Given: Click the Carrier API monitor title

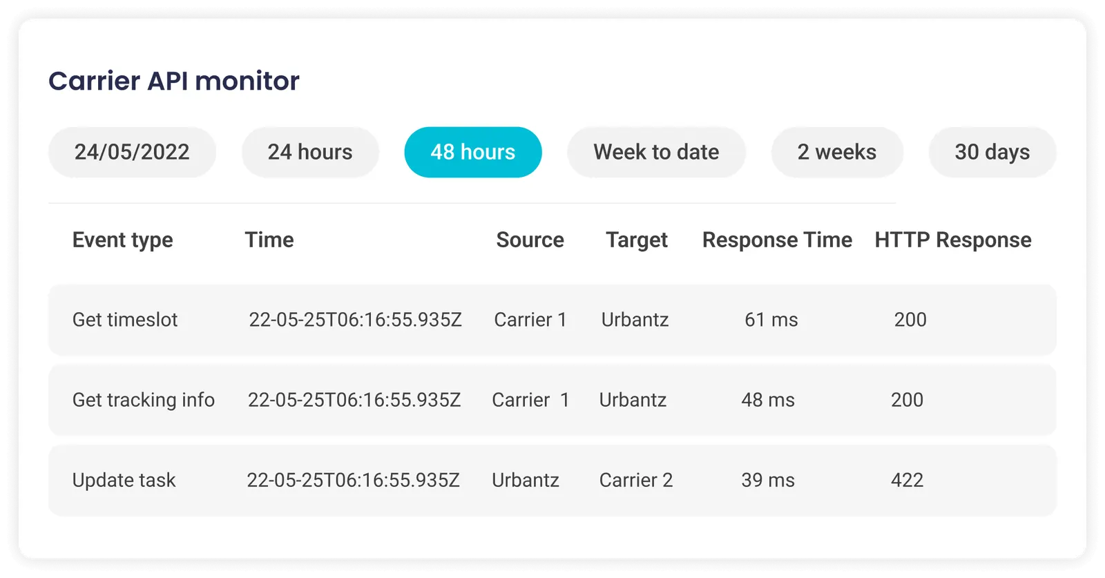Looking at the screenshot, I should point(174,81).
